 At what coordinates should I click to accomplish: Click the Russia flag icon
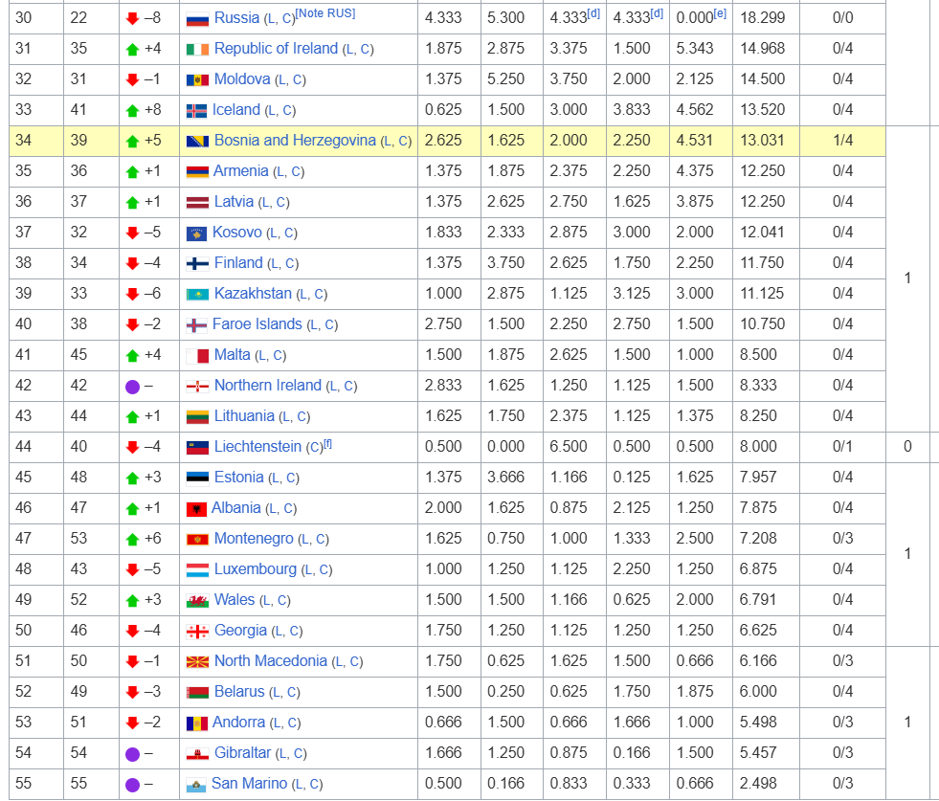[x=197, y=19]
